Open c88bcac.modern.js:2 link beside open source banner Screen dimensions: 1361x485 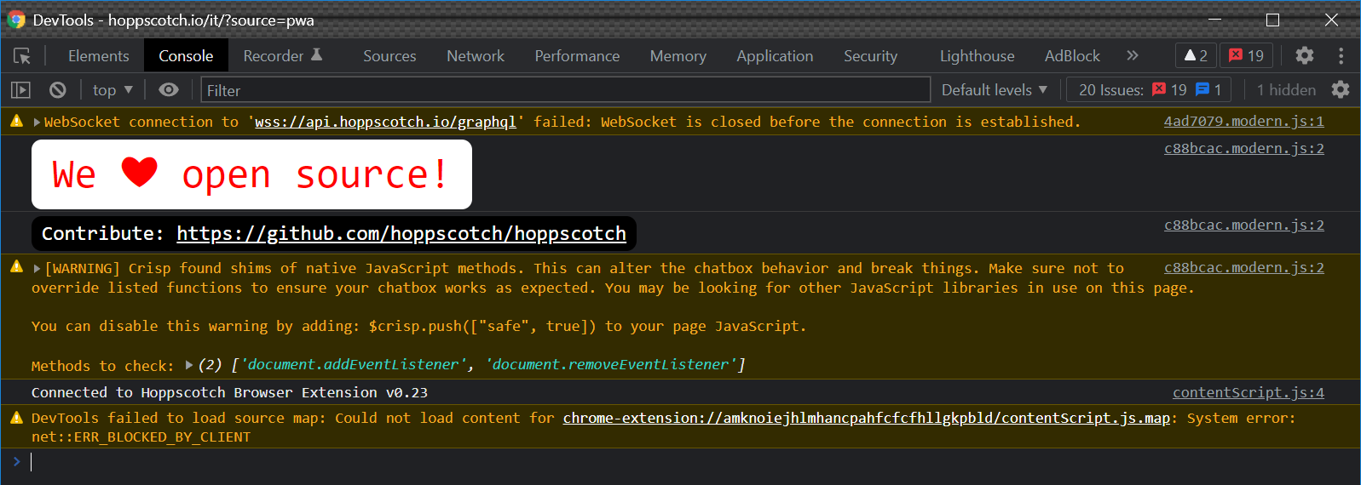(x=1243, y=148)
